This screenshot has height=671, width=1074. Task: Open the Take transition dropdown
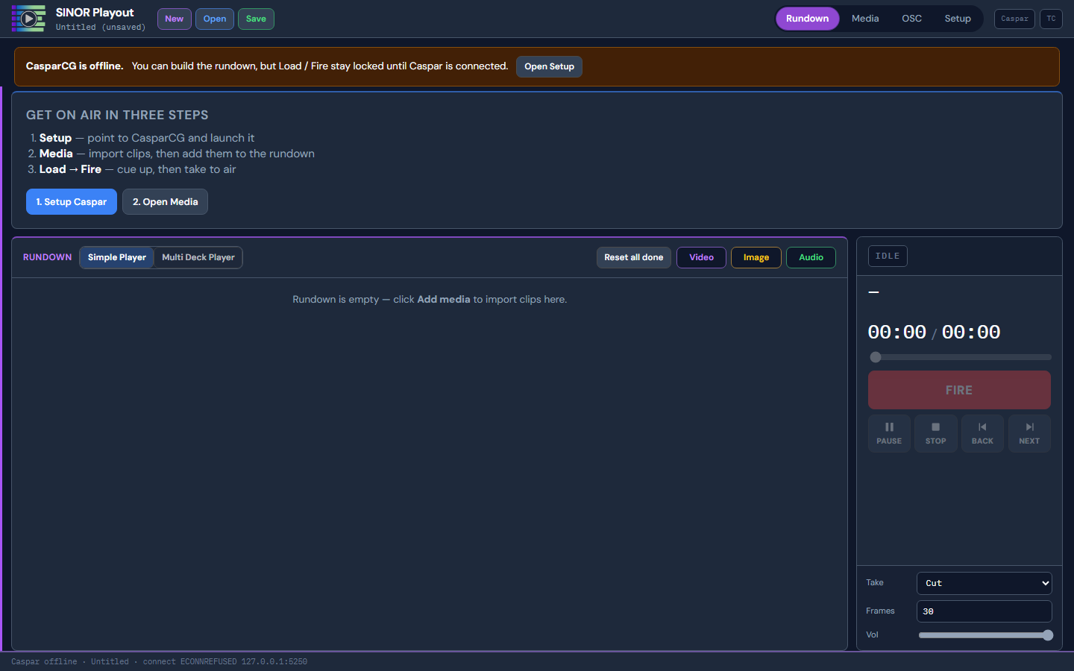pyautogui.click(x=984, y=583)
